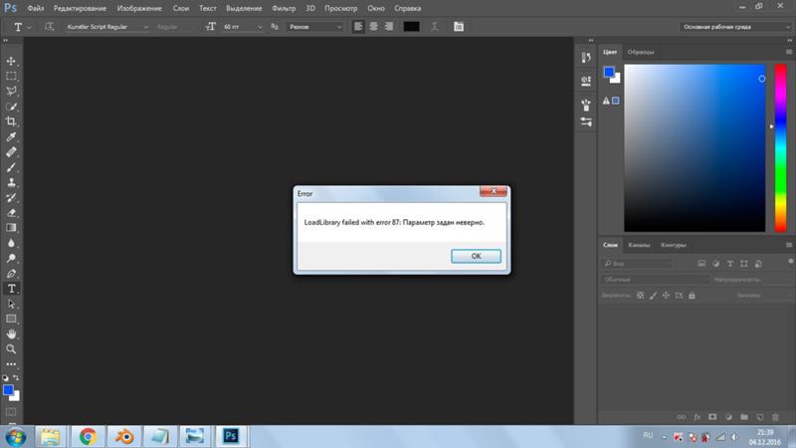Image resolution: width=796 pixels, height=448 pixels.
Task: Select the Hand tool
Action: [x=11, y=334]
